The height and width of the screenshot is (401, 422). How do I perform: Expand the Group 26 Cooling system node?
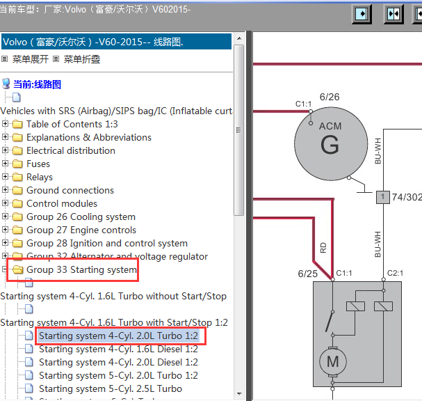(x=5, y=216)
